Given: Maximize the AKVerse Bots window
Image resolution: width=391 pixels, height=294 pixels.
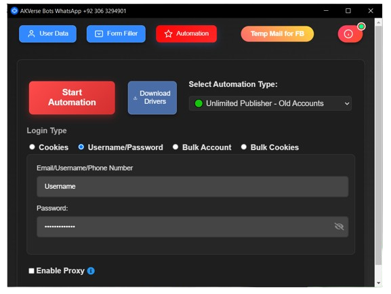Looking at the screenshot, I should [348, 11].
